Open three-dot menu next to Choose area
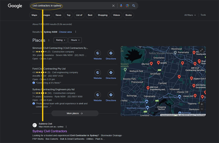This screenshot has width=219, height=143. pos(76,32)
